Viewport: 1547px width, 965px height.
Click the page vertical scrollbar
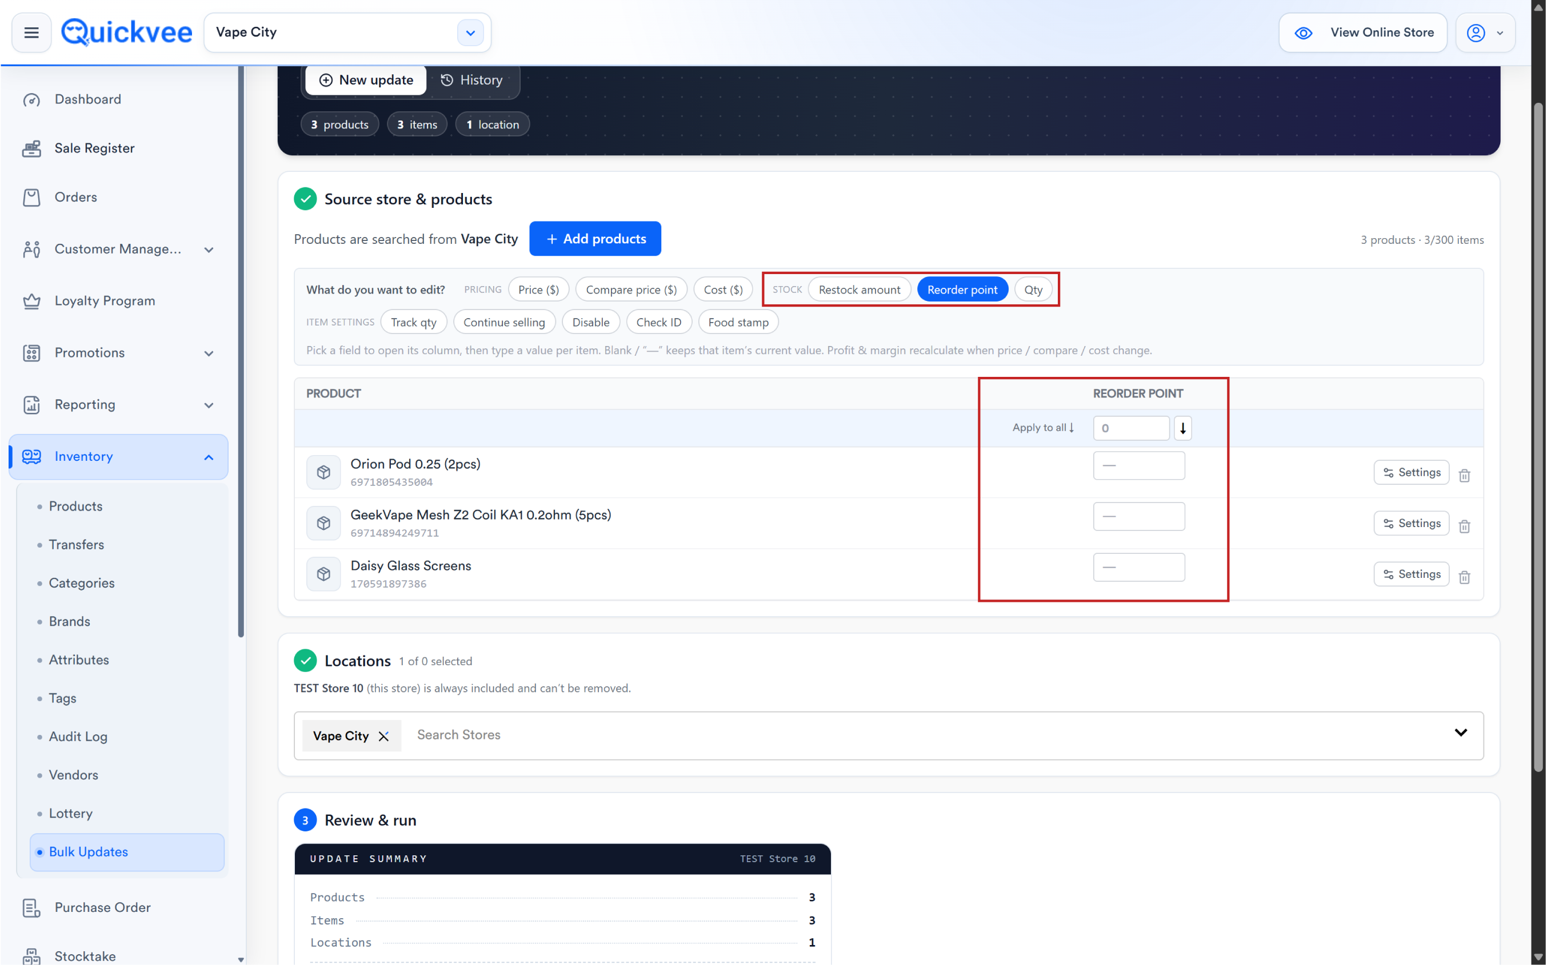pyautogui.click(x=1538, y=437)
